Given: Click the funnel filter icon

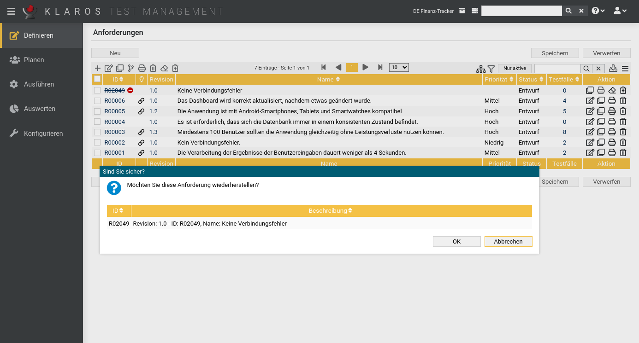Looking at the screenshot, I should 491,69.
